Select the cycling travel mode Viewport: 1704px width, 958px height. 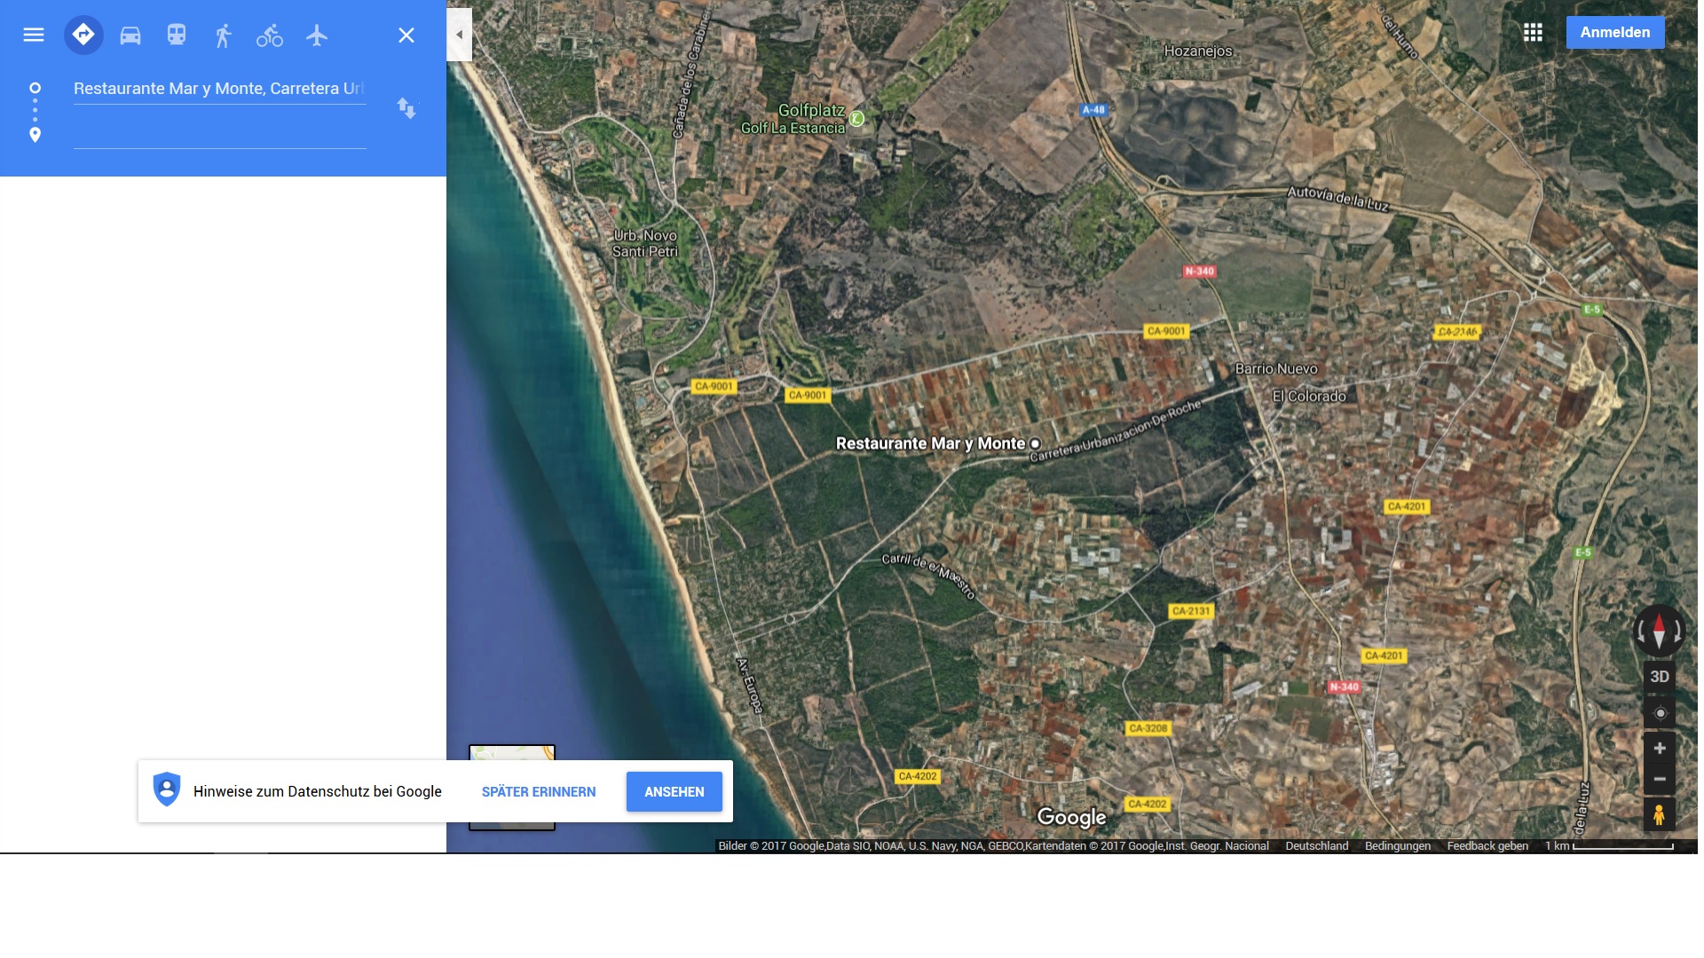270,35
